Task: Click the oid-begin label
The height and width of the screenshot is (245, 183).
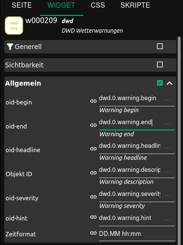Action: (19, 103)
